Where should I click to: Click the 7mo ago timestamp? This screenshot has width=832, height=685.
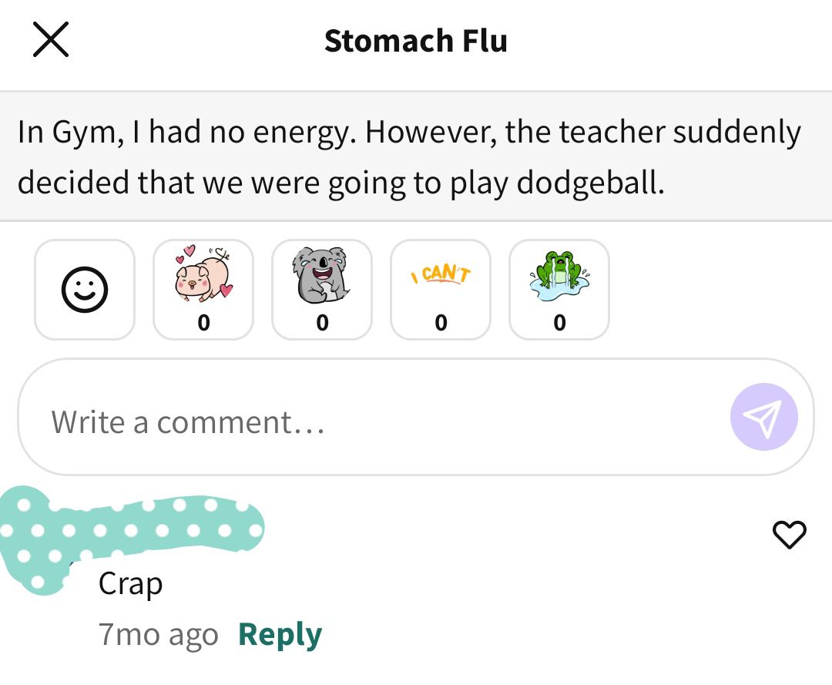[x=159, y=634]
